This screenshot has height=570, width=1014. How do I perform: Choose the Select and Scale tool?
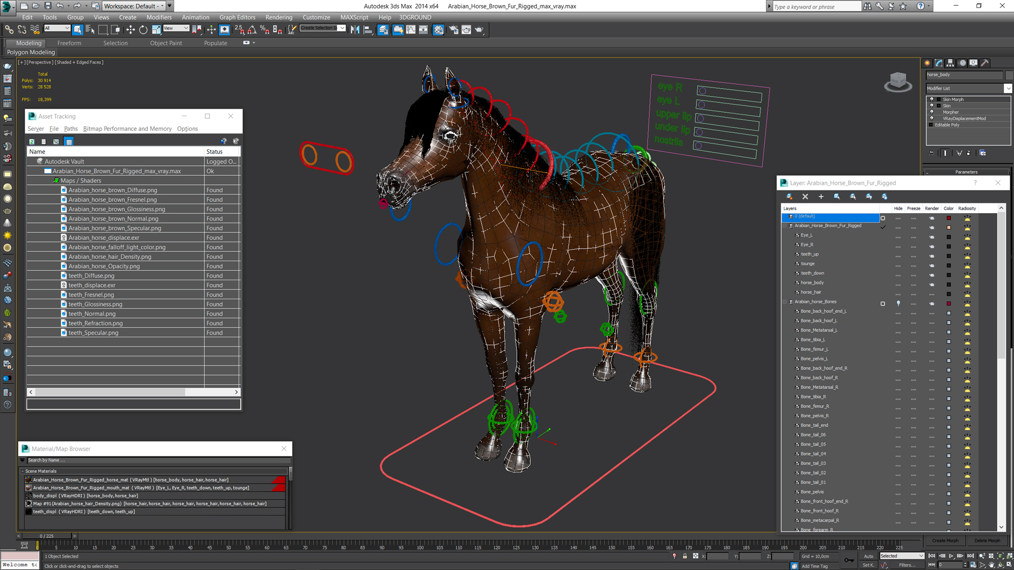pyautogui.click(x=156, y=30)
